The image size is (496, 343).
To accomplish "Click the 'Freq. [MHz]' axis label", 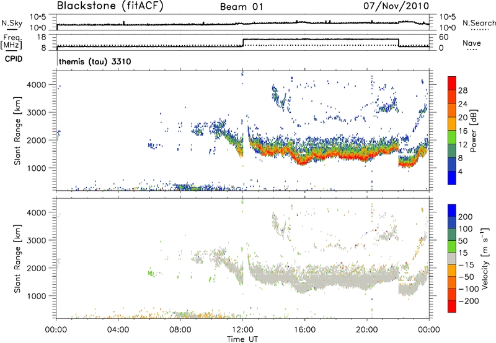I will 11,41.
